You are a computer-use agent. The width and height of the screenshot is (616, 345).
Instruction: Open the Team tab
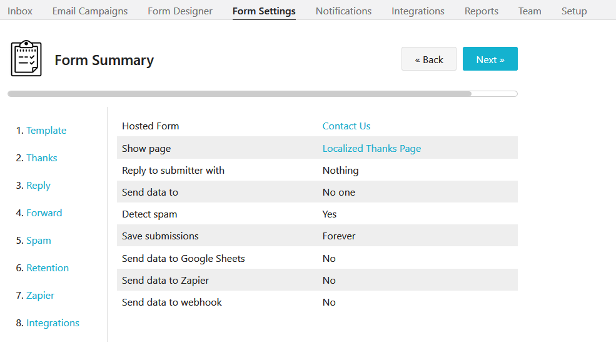point(530,11)
